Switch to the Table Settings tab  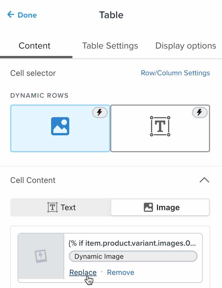pos(110,45)
